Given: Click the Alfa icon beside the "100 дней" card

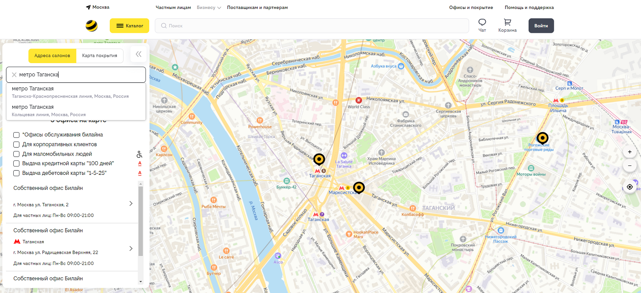Looking at the screenshot, I should coord(139,164).
